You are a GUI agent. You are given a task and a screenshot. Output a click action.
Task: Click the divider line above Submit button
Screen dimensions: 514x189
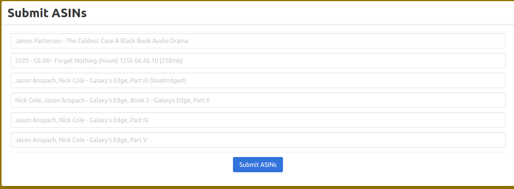coord(258,152)
